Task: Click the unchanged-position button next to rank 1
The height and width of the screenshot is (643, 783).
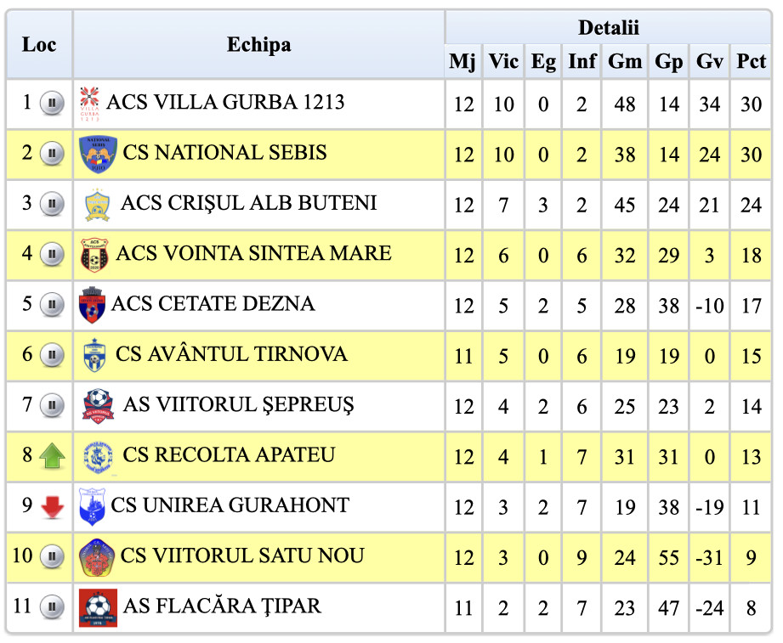Action: tap(52, 104)
